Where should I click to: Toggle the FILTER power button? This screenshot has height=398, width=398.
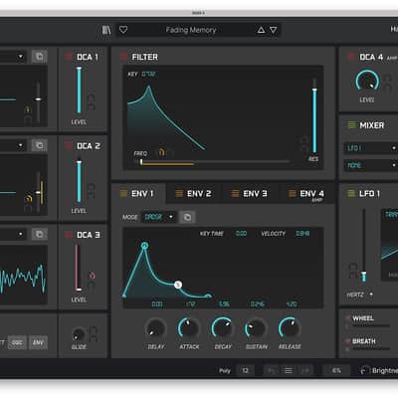pos(123,57)
